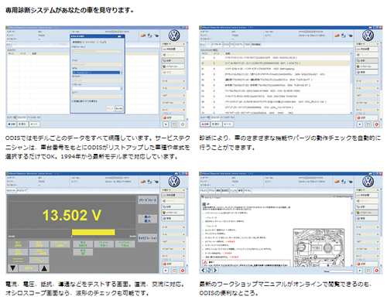The width and height of the screenshot is (387, 300).
Task: Click control unit list vertical scrollbar
Action: click(x=351, y=83)
